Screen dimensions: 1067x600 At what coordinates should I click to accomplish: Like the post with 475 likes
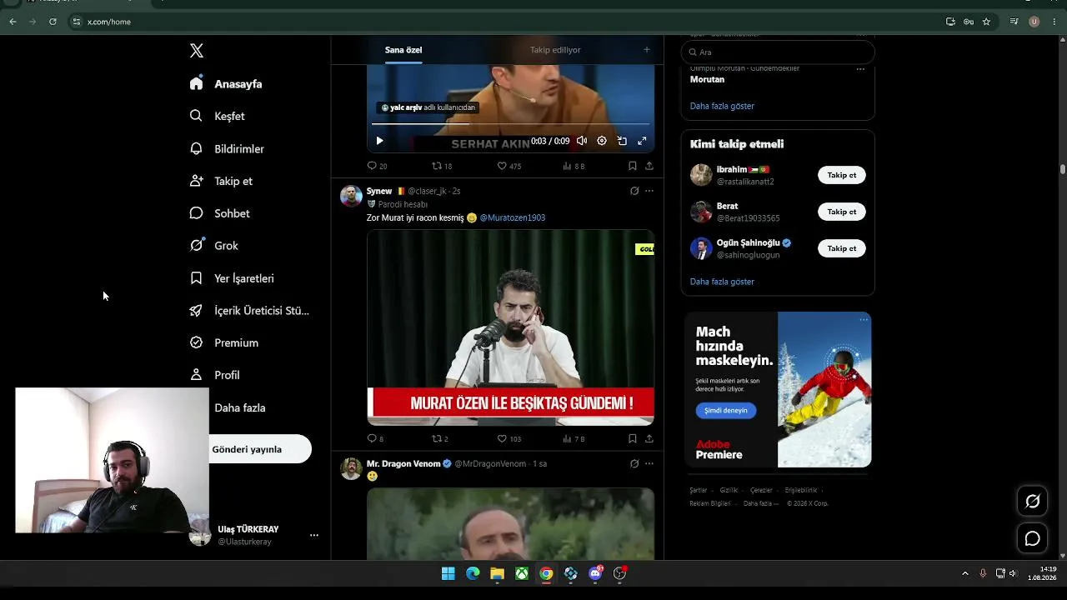pyautogui.click(x=508, y=166)
